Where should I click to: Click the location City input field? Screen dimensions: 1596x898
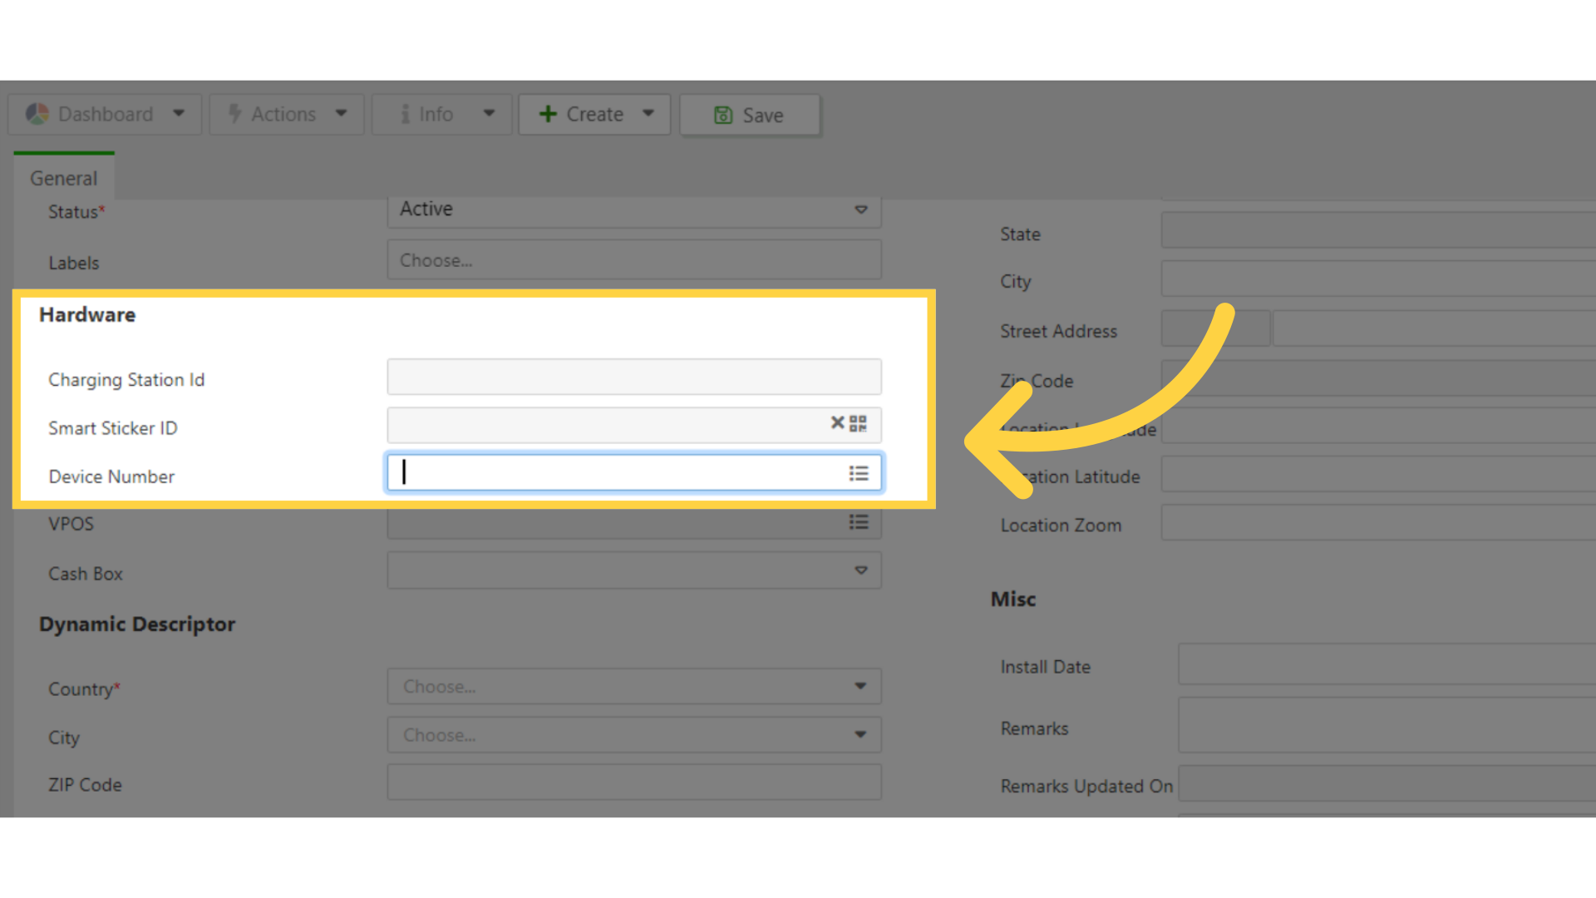click(1378, 279)
